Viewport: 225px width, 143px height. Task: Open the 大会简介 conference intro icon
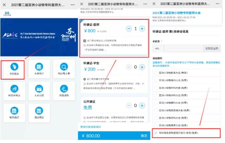point(39,67)
